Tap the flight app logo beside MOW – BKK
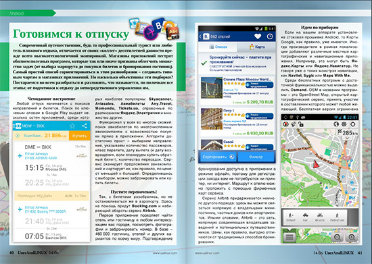Viewport: 372px width, 264px height. pyautogui.click(x=18, y=126)
